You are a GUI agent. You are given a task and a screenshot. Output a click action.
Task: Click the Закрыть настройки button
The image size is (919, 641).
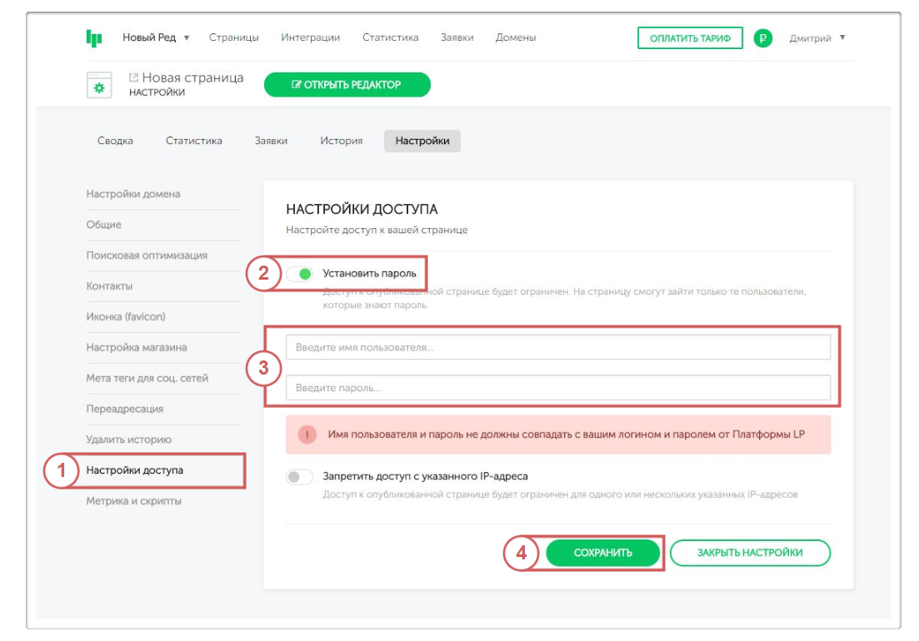749,553
